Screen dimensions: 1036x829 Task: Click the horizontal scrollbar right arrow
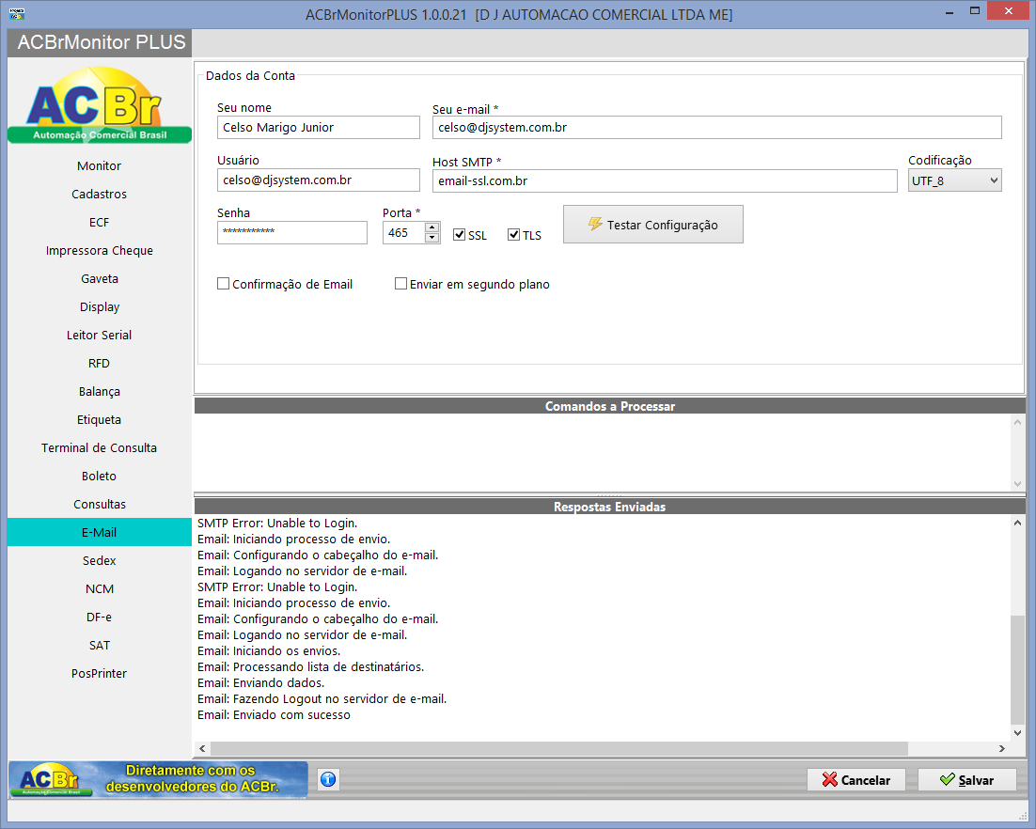click(1001, 748)
